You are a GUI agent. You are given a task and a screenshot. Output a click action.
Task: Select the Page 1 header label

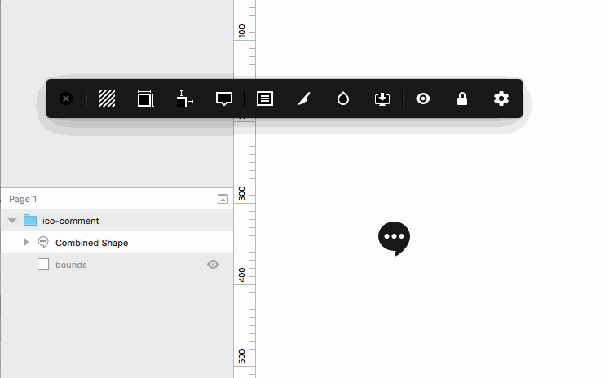tap(23, 199)
